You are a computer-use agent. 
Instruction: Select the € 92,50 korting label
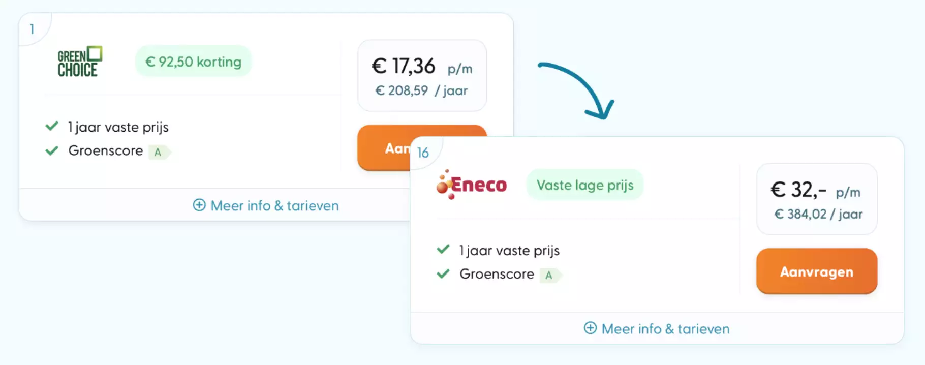[193, 62]
